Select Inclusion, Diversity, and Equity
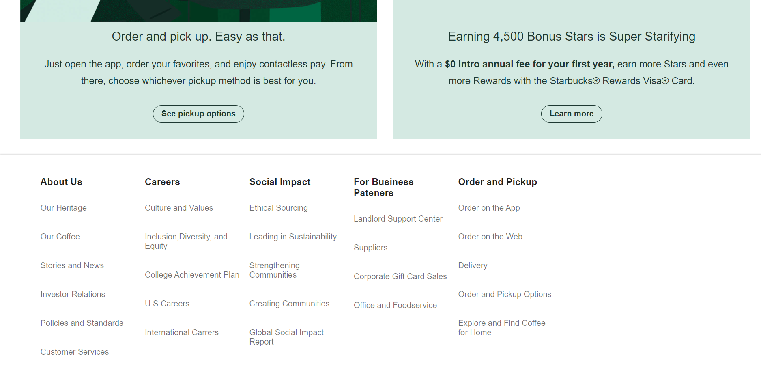Viewport: 761px width, 377px height. click(186, 241)
